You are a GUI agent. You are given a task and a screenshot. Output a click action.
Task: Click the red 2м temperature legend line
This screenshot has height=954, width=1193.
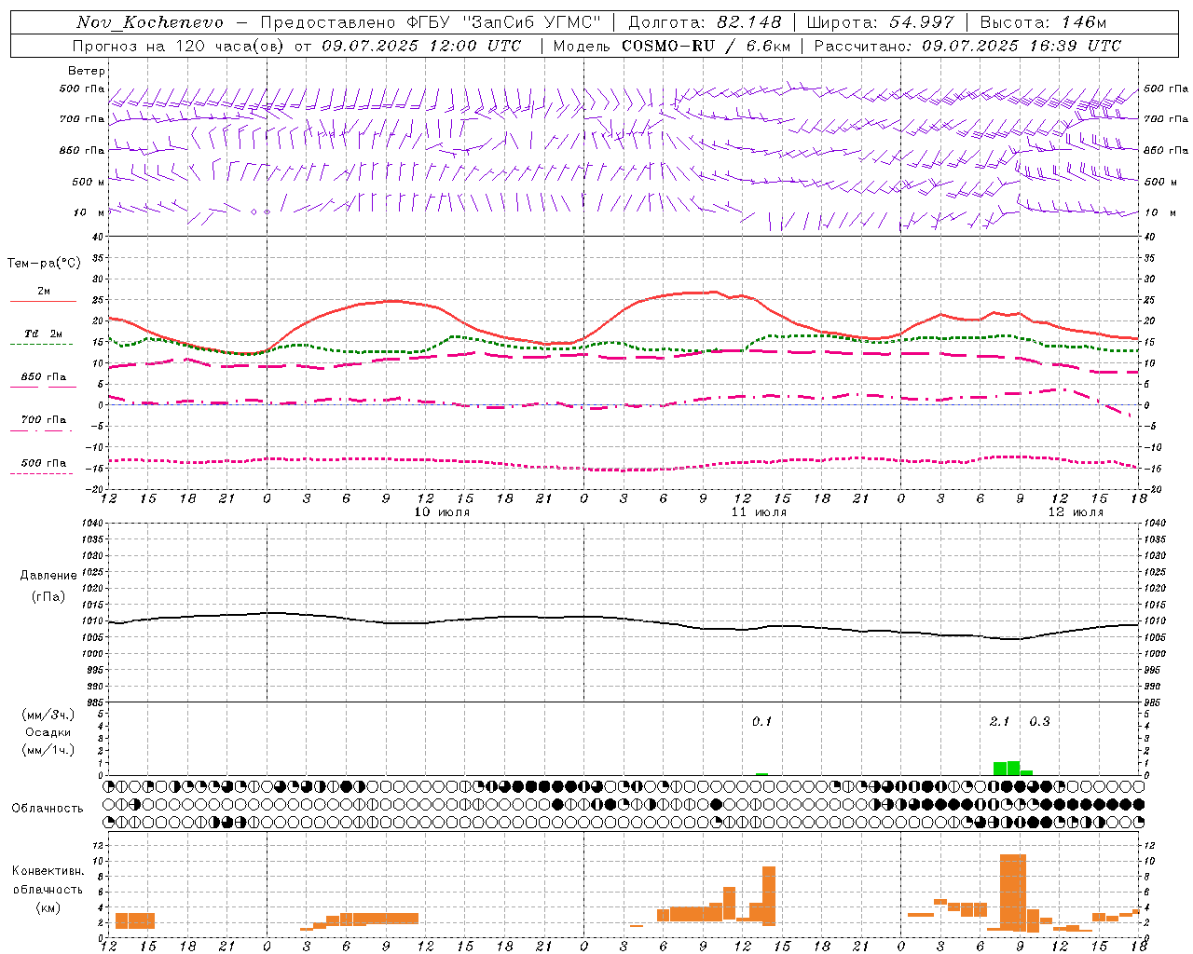click(43, 301)
